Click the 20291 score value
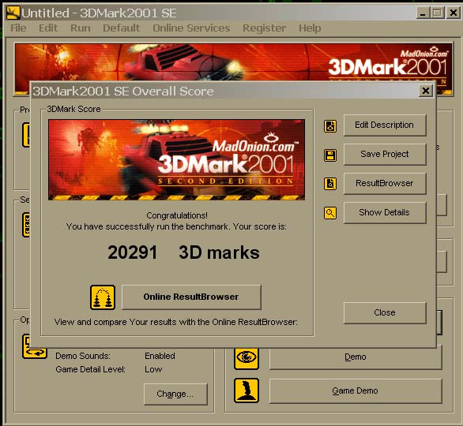This screenshot has width=463, height=426. pyautogui.click(x=132, y=252)
